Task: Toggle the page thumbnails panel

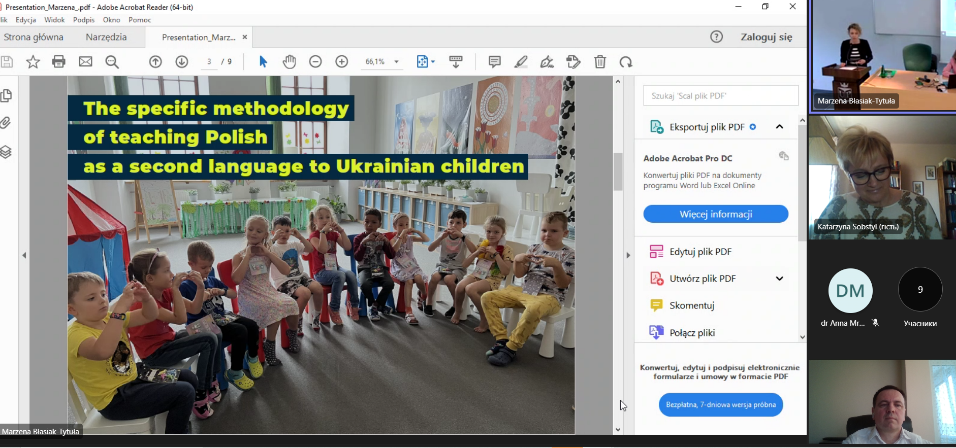Action: pyautogui.click(x=6, y=95)
